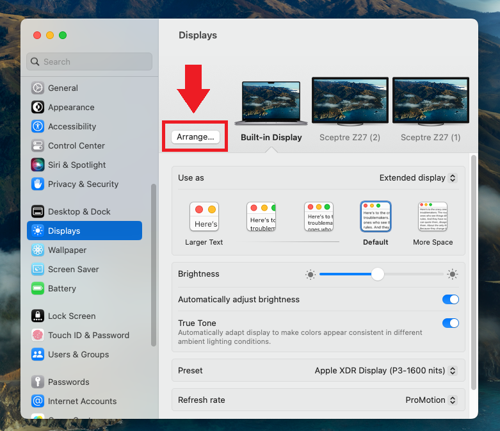Viewport: 500px width, 431px height.
Task: Open Accessibility settings icon
Action: (38, 127)
